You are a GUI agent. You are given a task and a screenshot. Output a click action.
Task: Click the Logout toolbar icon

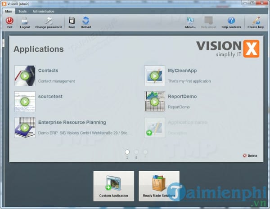click(25, 21)
